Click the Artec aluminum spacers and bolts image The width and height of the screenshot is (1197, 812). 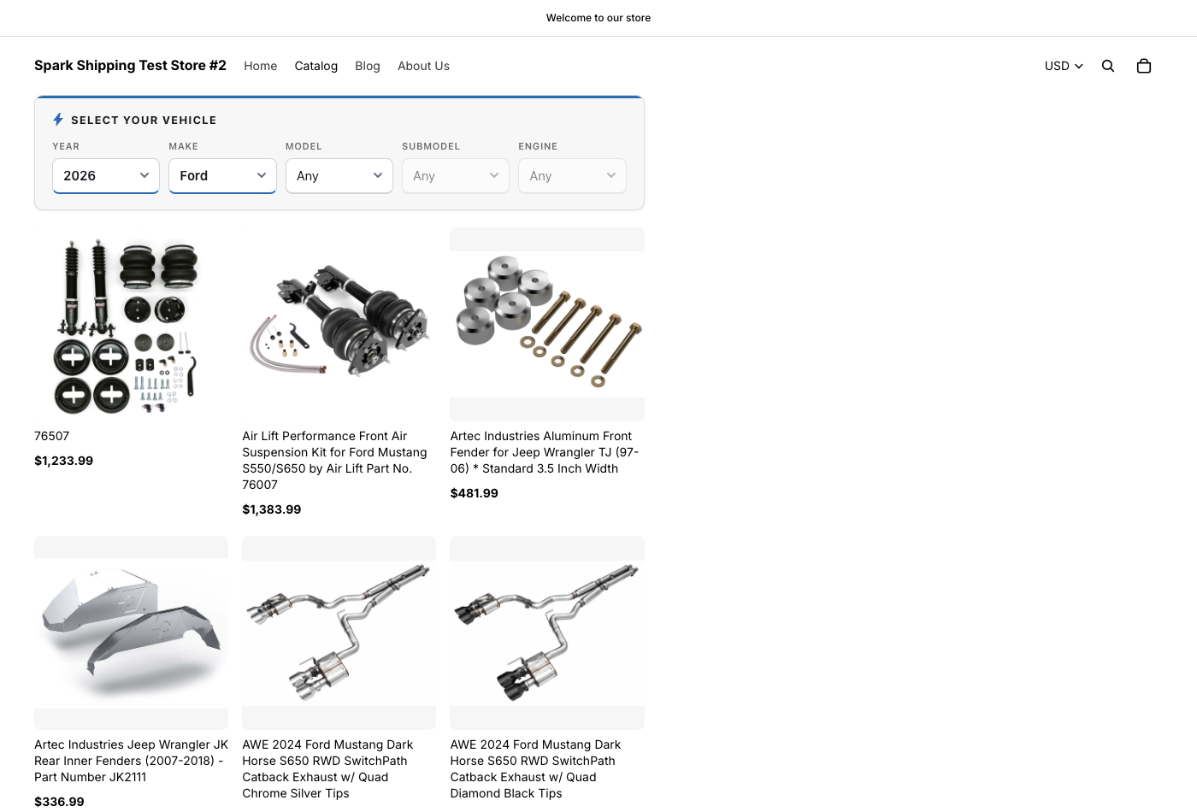coord(547,325)
